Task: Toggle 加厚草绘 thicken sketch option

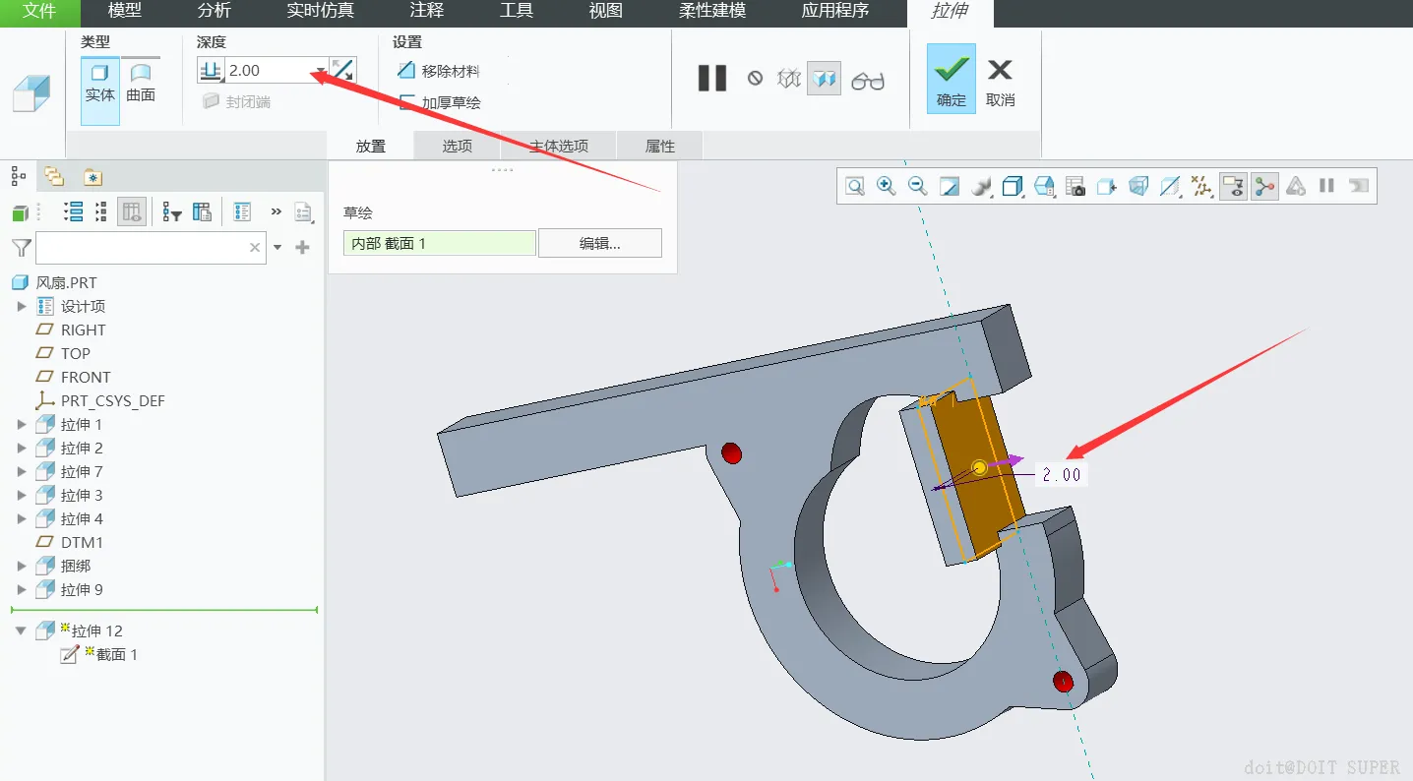Action: click(x=438, y=102)
